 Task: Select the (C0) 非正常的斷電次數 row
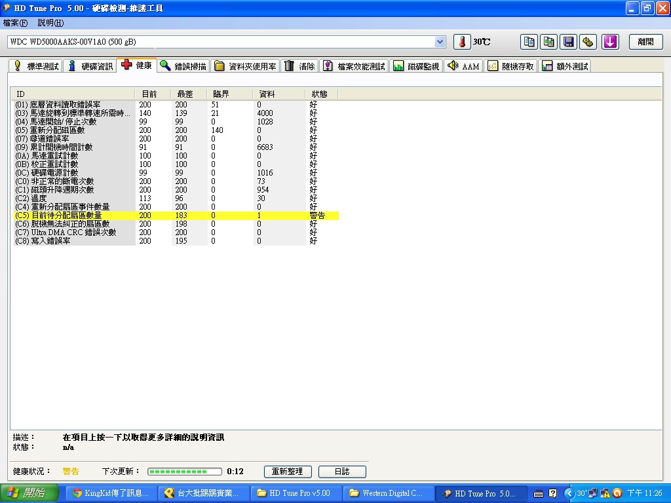tap(176, 181)
